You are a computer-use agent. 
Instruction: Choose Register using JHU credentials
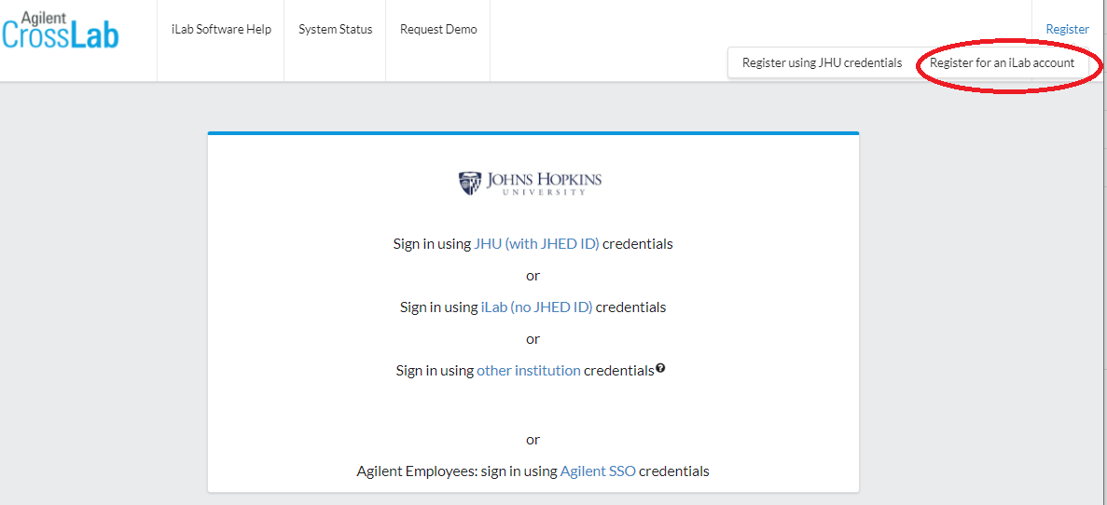click(822, 62)
